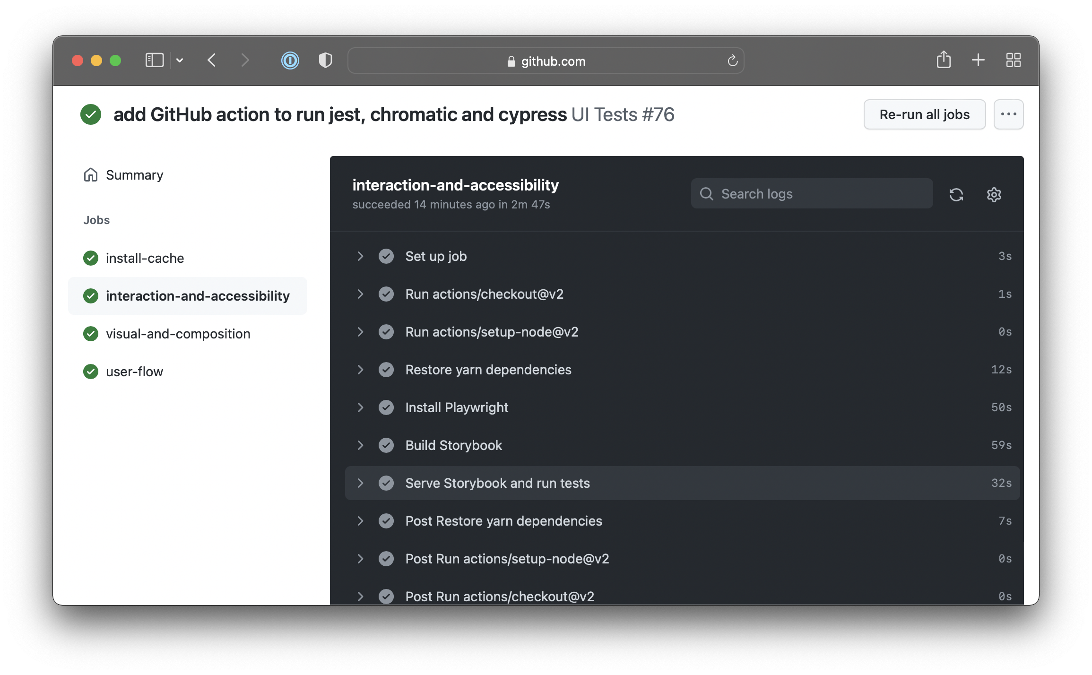Toggle the Safari sidebar icon
The image size is (1092, 675).
click(155, 61)
